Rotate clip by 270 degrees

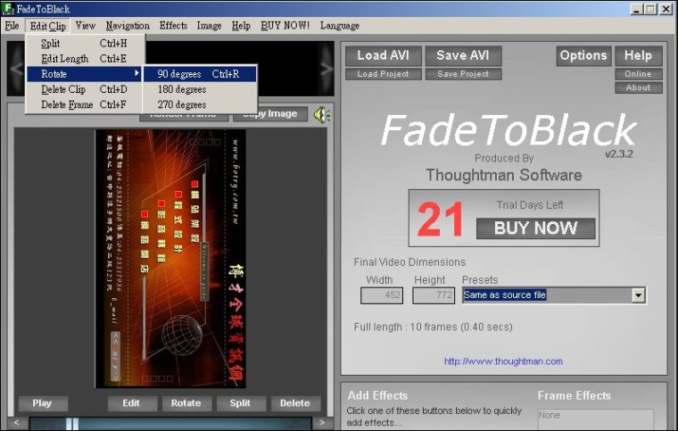[200, 104]
